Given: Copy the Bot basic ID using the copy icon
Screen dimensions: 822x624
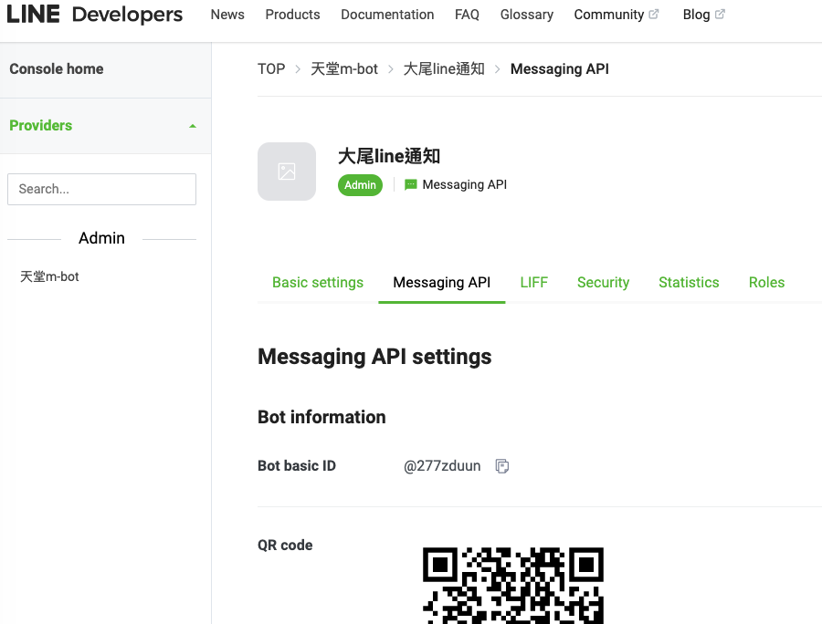Looking at the screenshot, I should 501,465.
